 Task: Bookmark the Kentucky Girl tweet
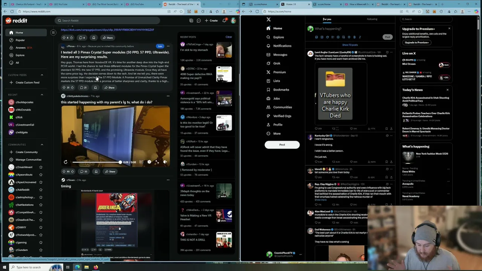[386, 162]
